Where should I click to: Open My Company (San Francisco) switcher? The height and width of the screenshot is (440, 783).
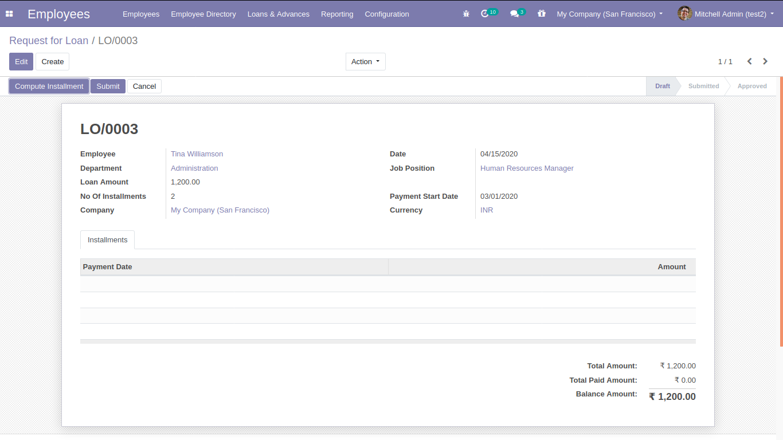tap(609, 14)
